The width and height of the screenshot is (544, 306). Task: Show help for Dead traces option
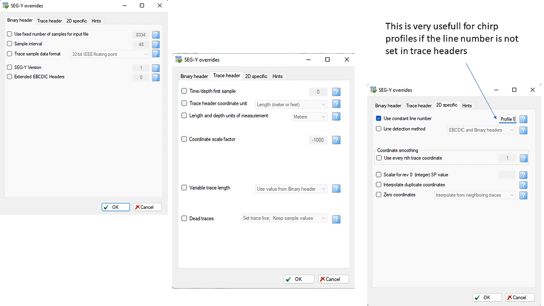[x=336, y=218]
